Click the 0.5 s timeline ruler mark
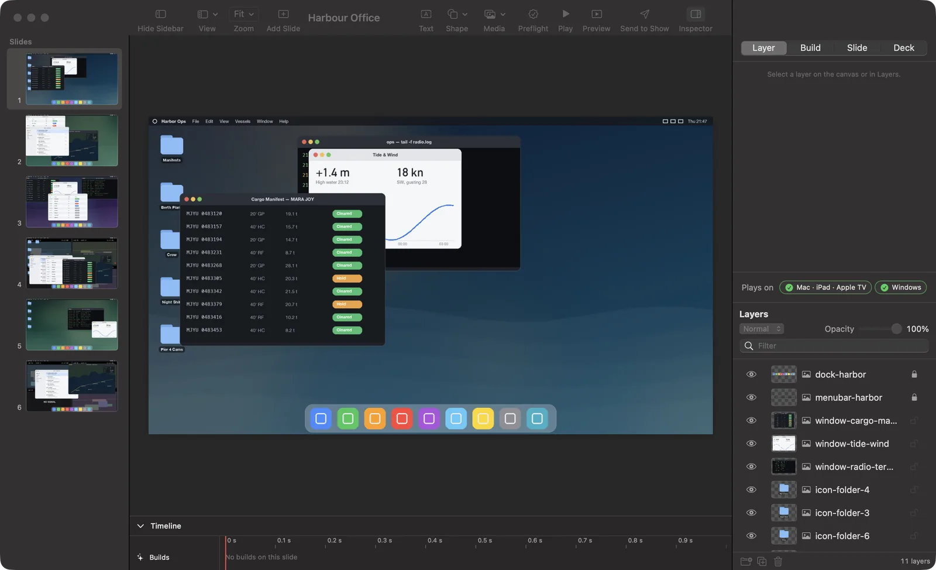 pos(484,541)
